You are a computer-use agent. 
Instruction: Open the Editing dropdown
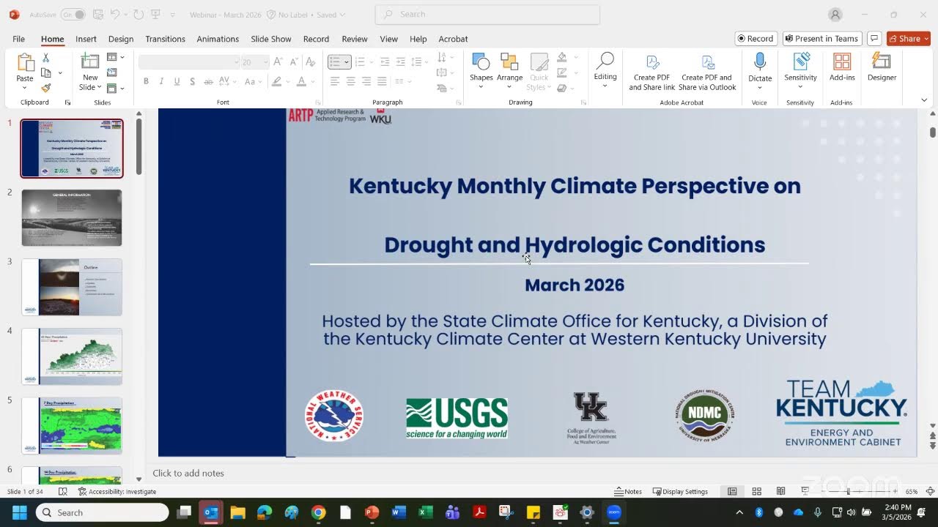pyautogui.click(x=605, y=71)
